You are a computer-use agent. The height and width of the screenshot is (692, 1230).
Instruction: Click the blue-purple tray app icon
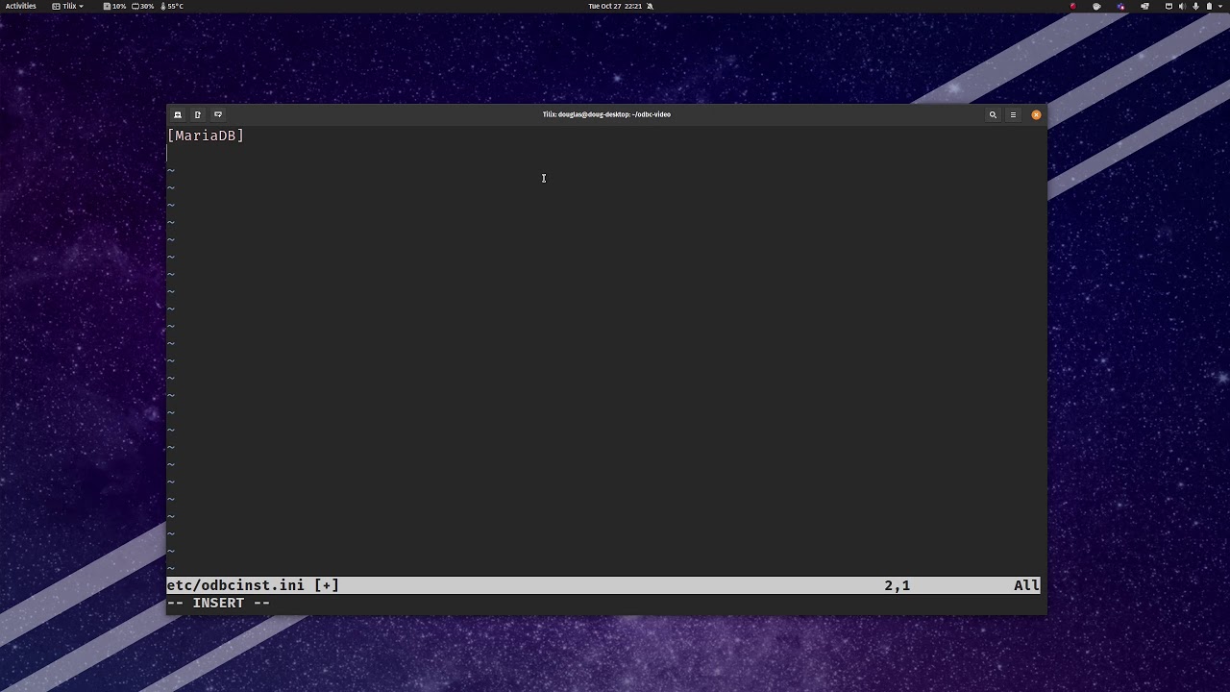click(1120, 6)
